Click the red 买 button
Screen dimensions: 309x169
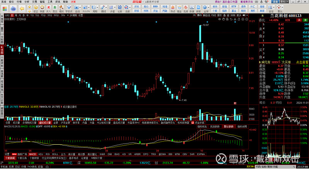tap(299, 20)
